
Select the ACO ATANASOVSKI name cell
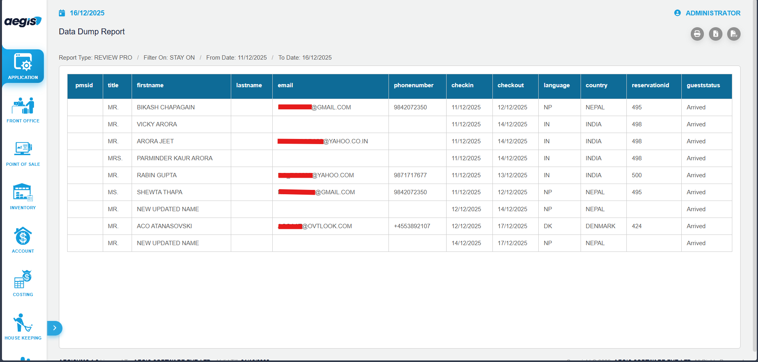coord(164,226)
